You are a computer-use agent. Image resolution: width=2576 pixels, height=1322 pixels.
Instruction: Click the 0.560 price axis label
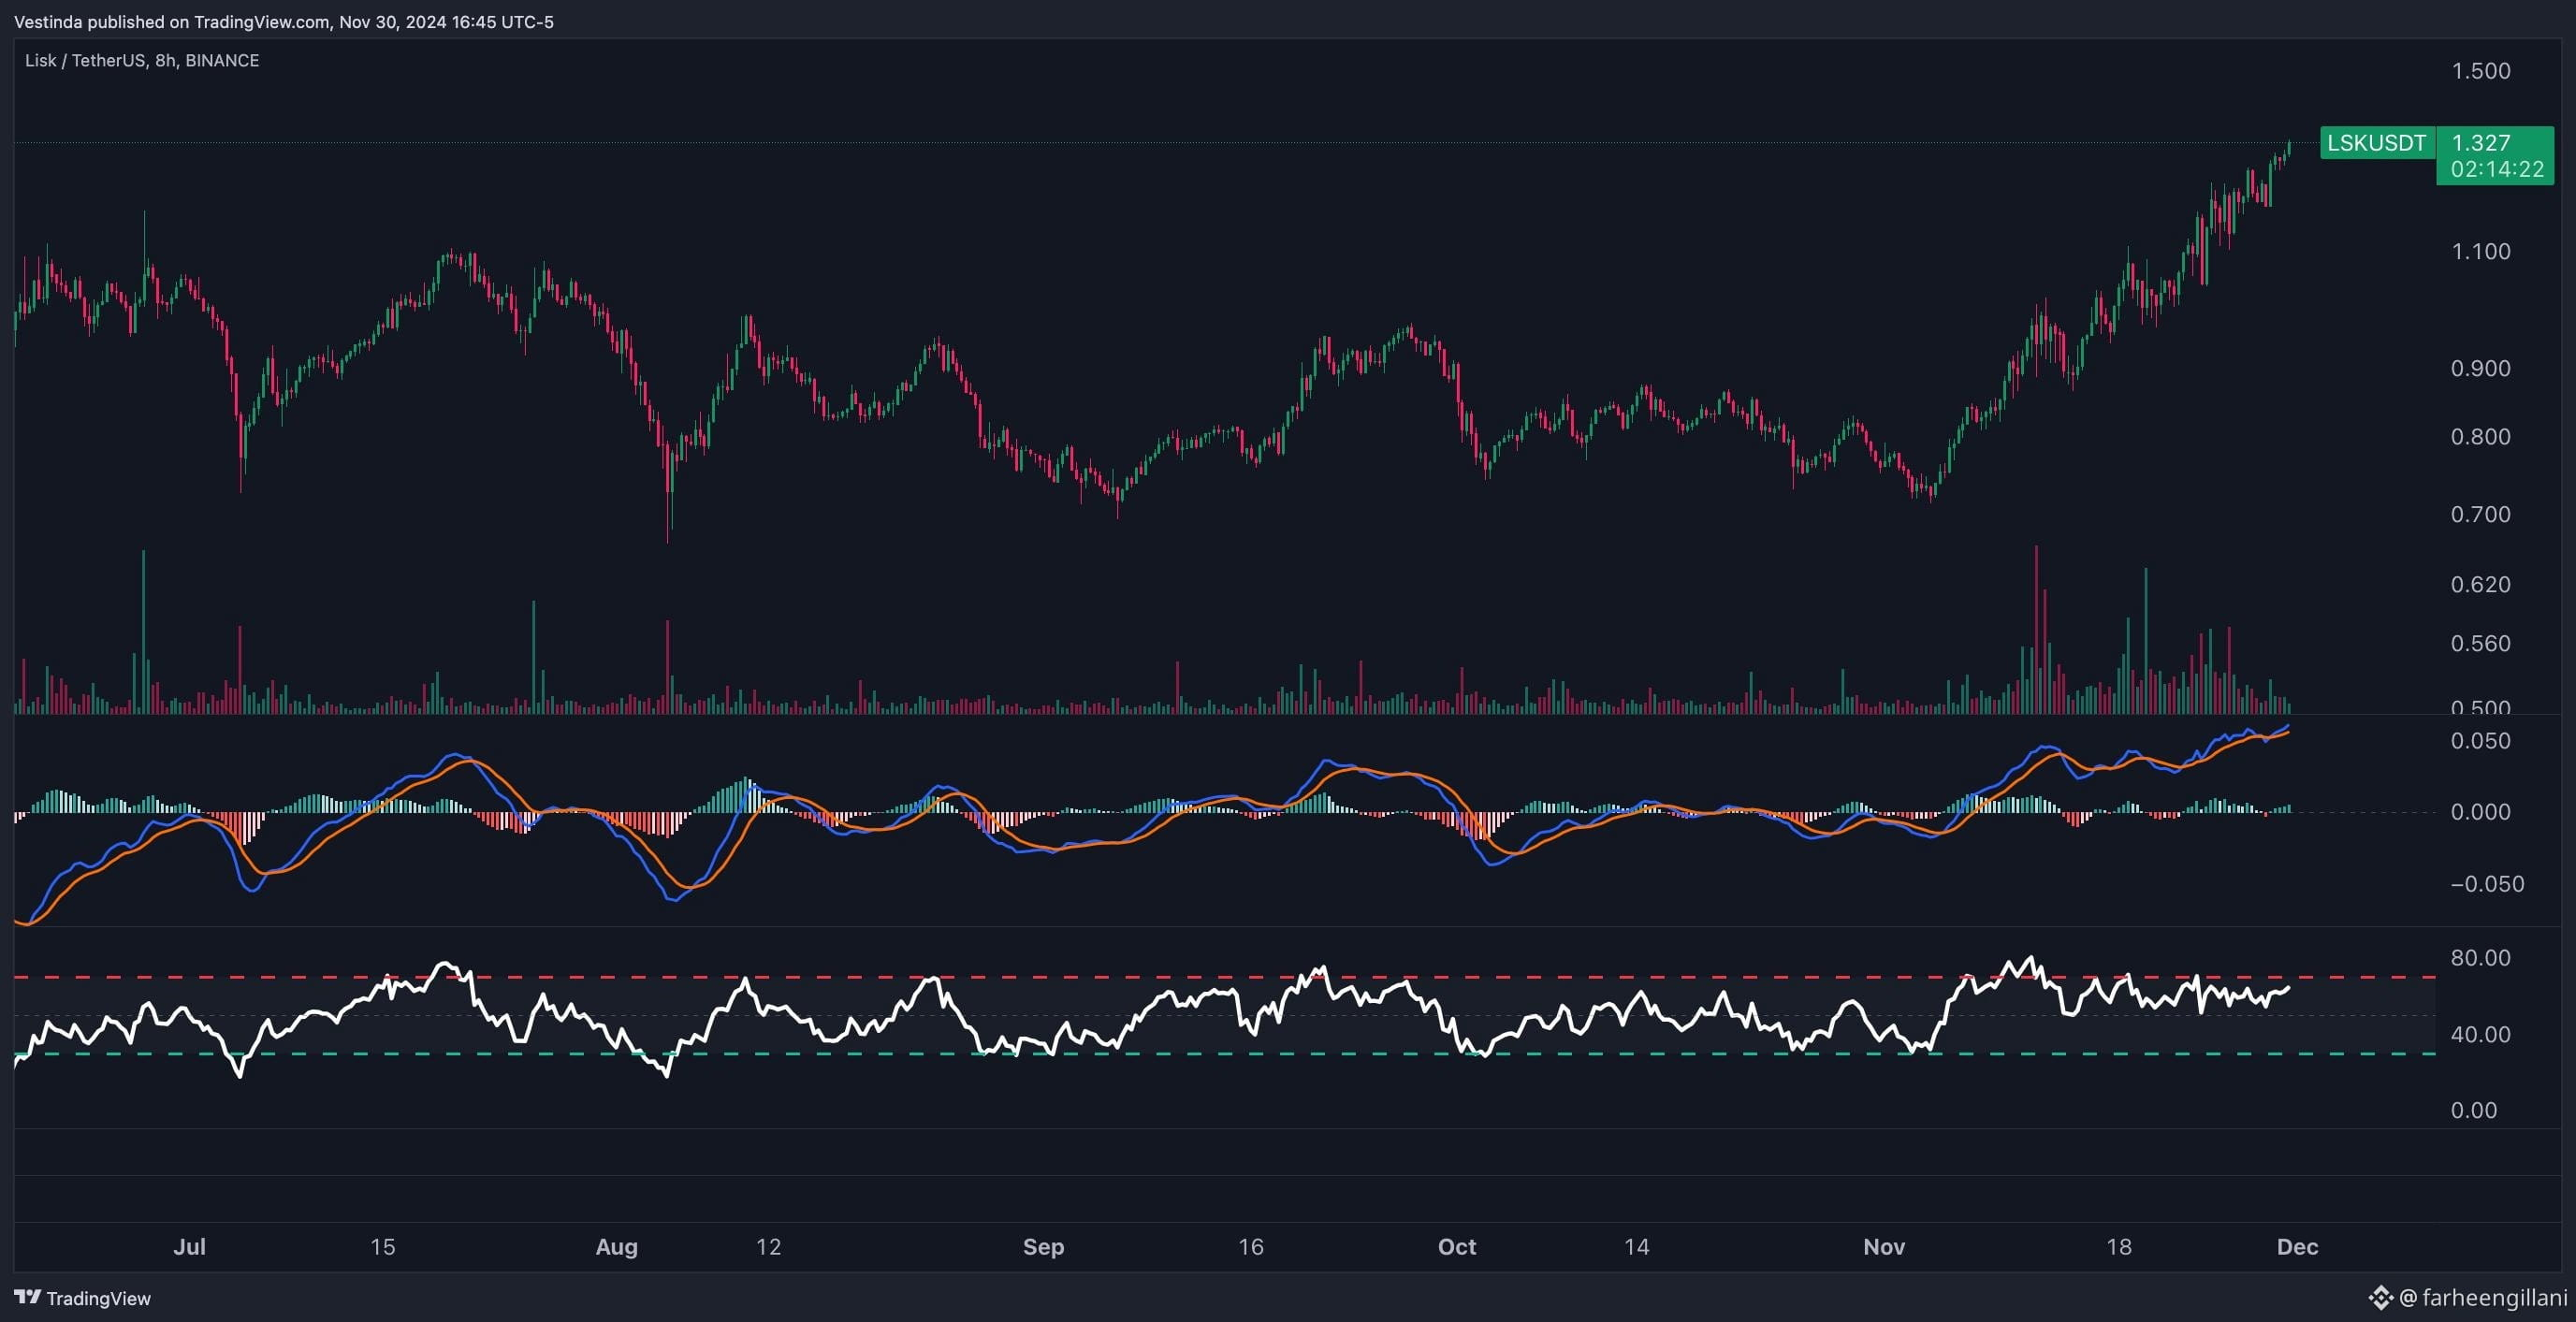click(2480, 643)
